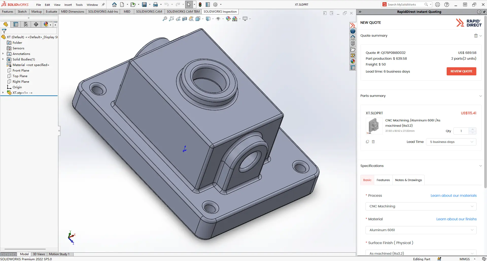Viewport: 487px width, 261px height.
Task: Open Surface Finish As machined dropdown
Action: pyautogui.click(x=421, y=253)
